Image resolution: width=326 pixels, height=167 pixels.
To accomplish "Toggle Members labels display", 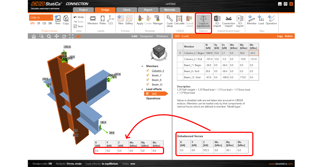I will click(x=93, y=20).
